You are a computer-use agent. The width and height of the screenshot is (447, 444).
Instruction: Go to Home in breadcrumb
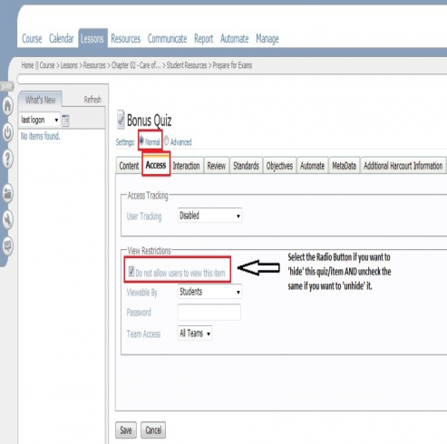coord(27,65)
